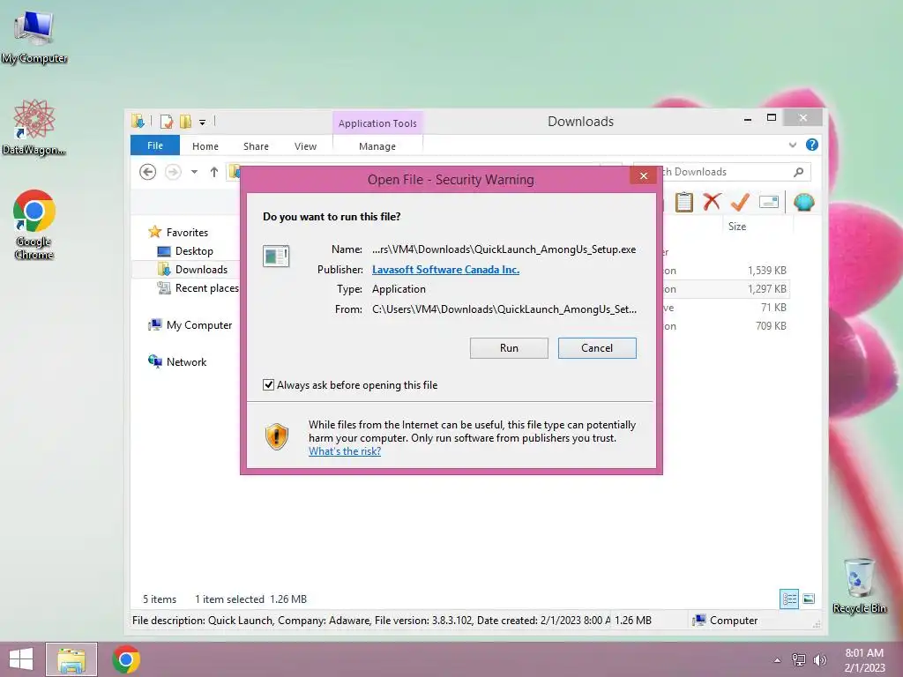Open the Windows Start button
This screenshot has width=903, height=677.
click(21, 659)
